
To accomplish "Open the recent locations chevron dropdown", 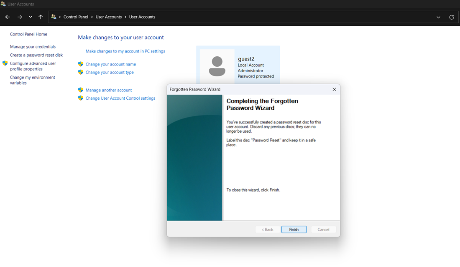I will coord(31,17).
